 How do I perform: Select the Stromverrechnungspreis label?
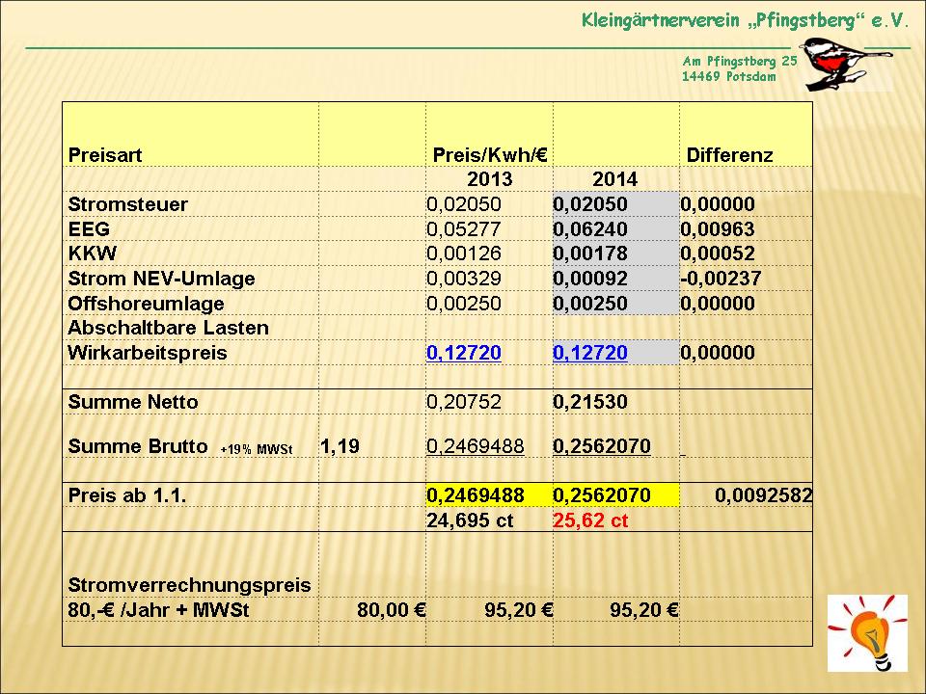(x=190, y=585)
